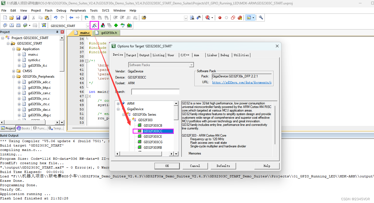The height and width of the screenshot is (203, 374).
Task: Open the Configuration wrench icon
Action: tap(261, 18)
